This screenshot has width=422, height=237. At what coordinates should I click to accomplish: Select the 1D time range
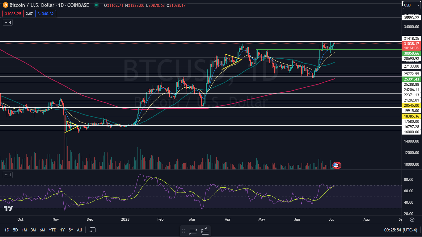pos(6,230)
